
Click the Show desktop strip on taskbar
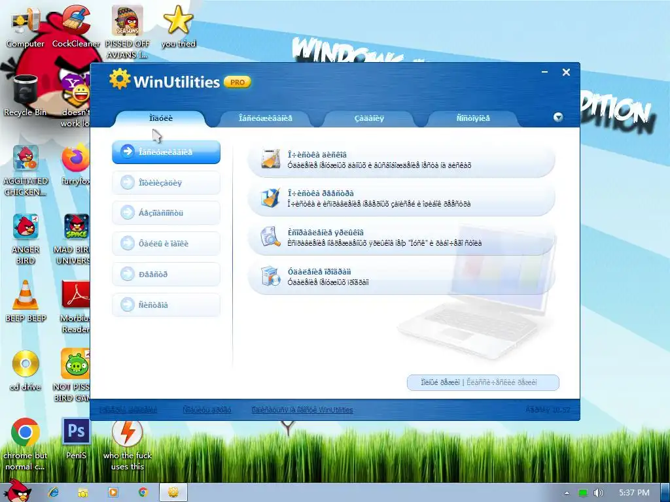pos(665,493)
